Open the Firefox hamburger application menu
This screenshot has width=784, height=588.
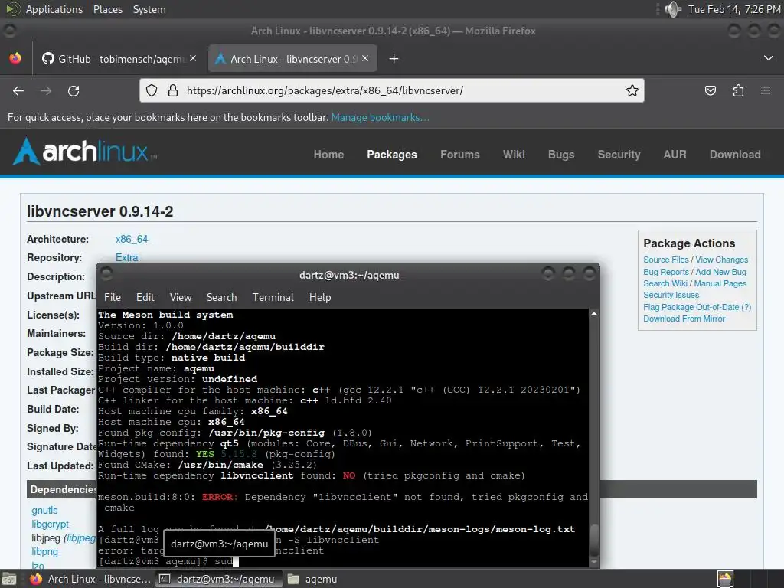click(766, 90)
